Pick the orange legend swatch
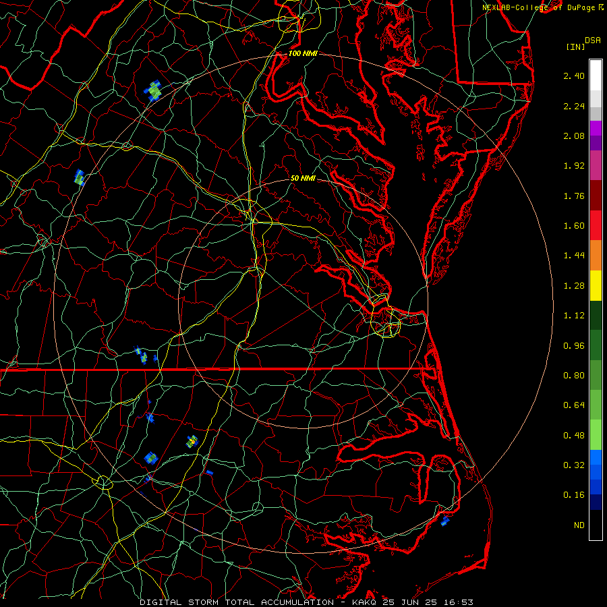This screenshot has width=607, height=607. (x=596, y=256)
